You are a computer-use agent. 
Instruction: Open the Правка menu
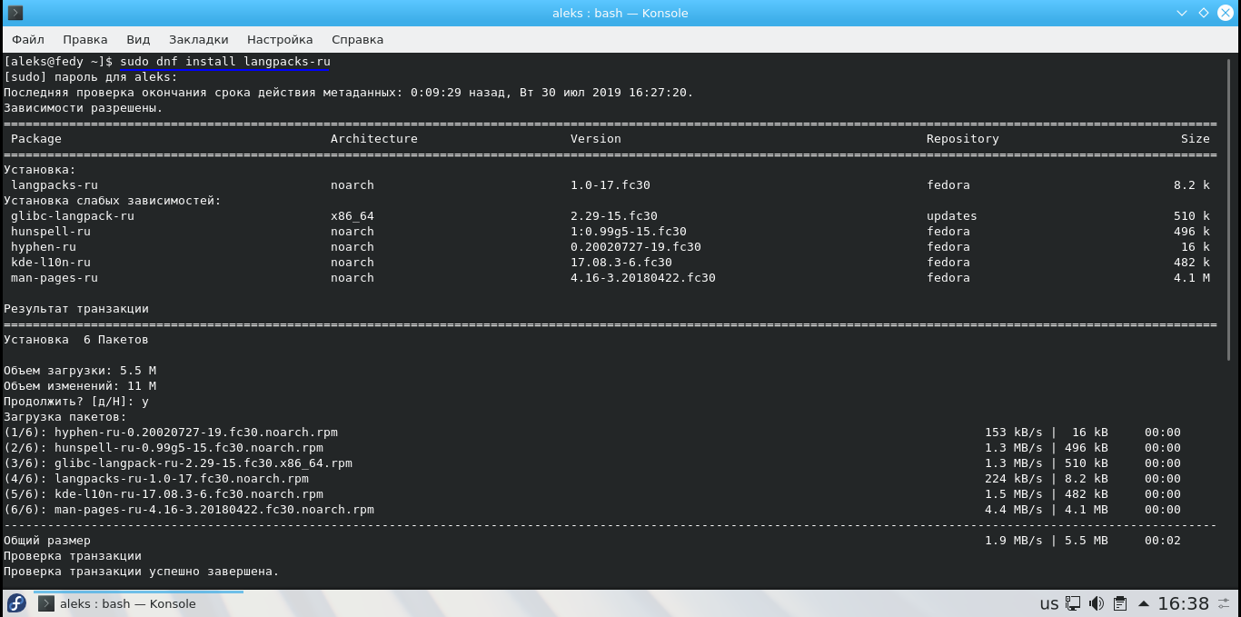coord(85,39)
